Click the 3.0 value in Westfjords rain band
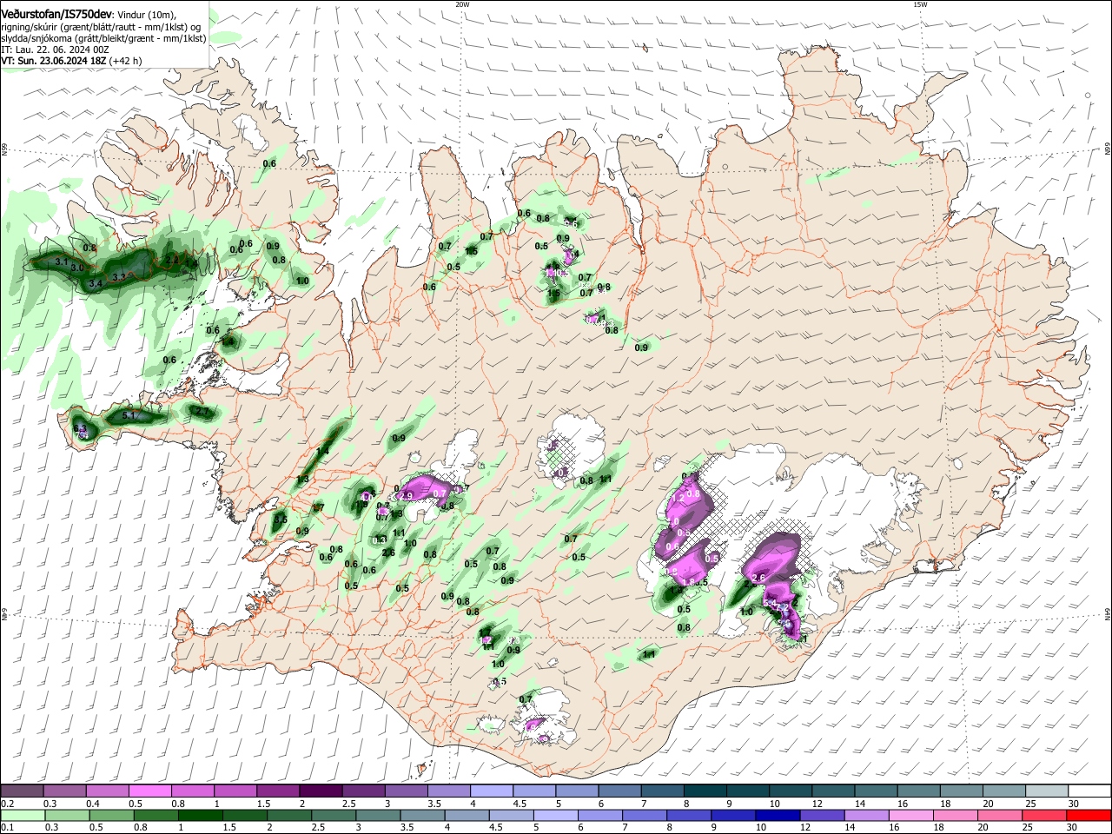1112x834 pixels. tap(77, 268)
